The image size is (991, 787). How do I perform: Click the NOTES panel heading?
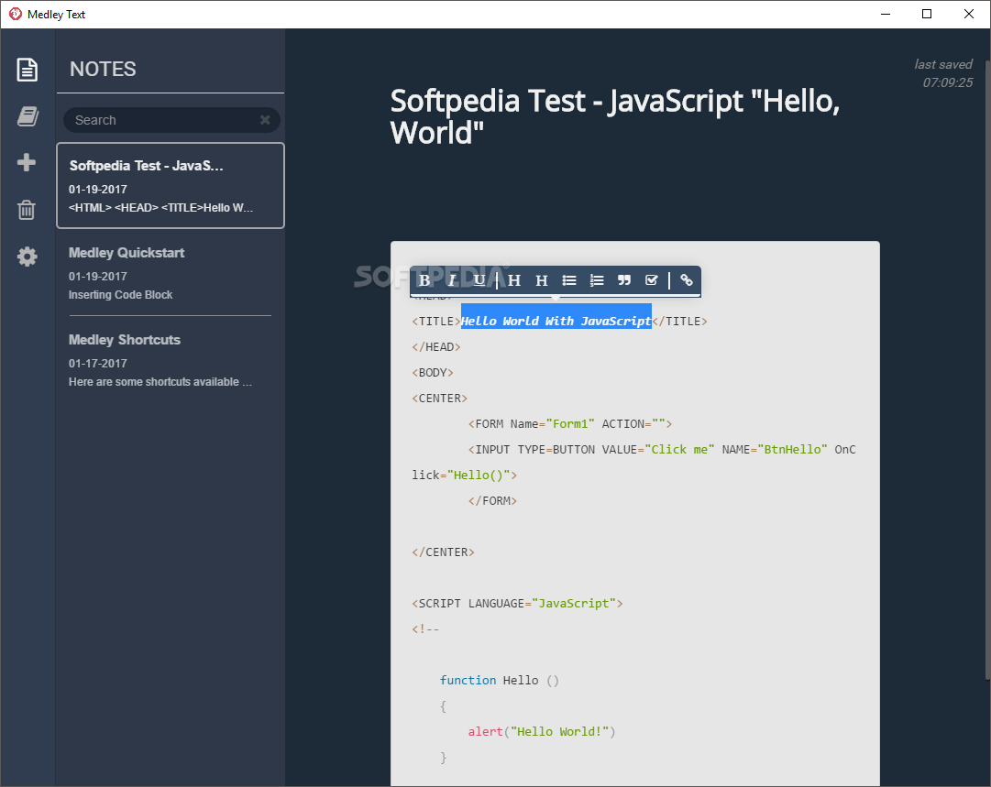tap(103, 69)
